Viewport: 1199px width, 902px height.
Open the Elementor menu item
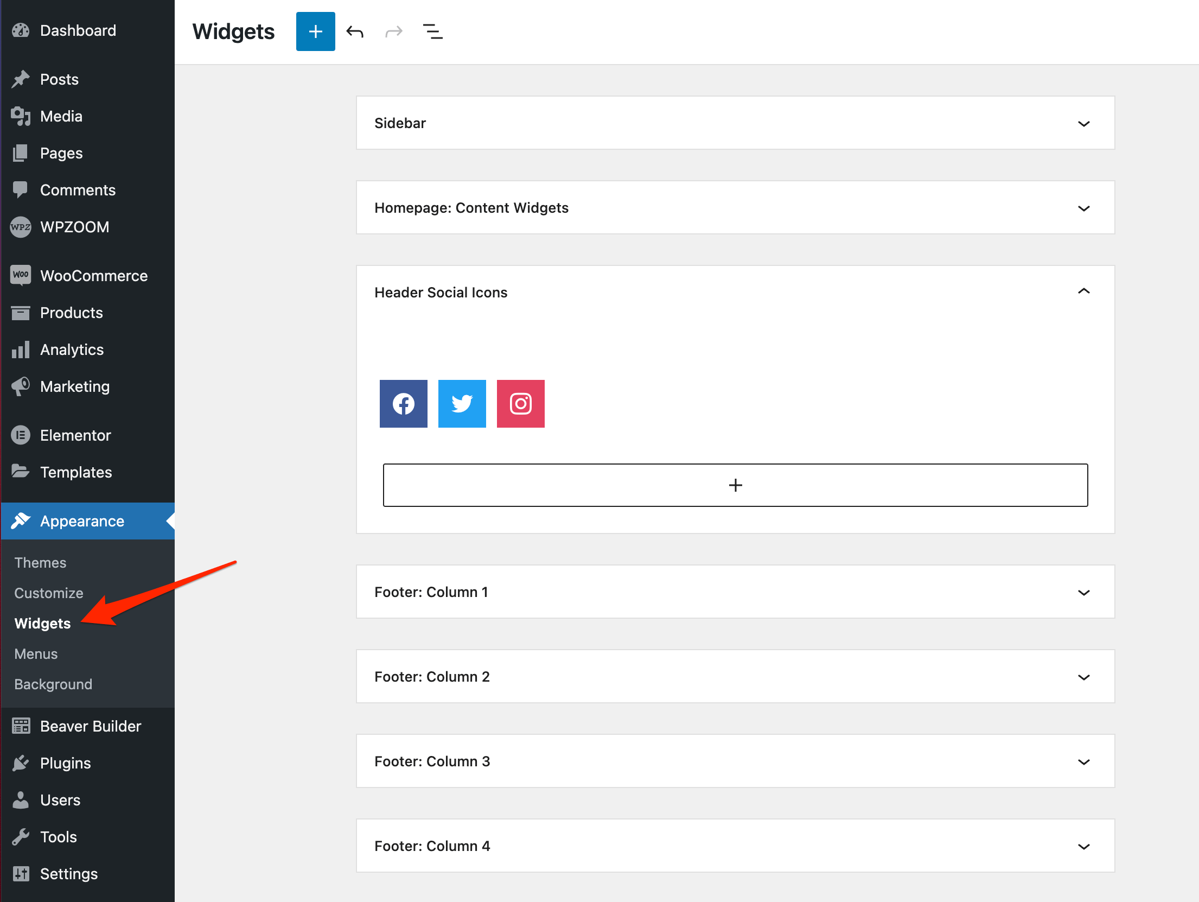[x=75, y=435]
